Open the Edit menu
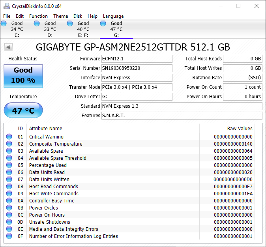The height and width of the screenshot is (247, 266). click(x=20, y=16)
